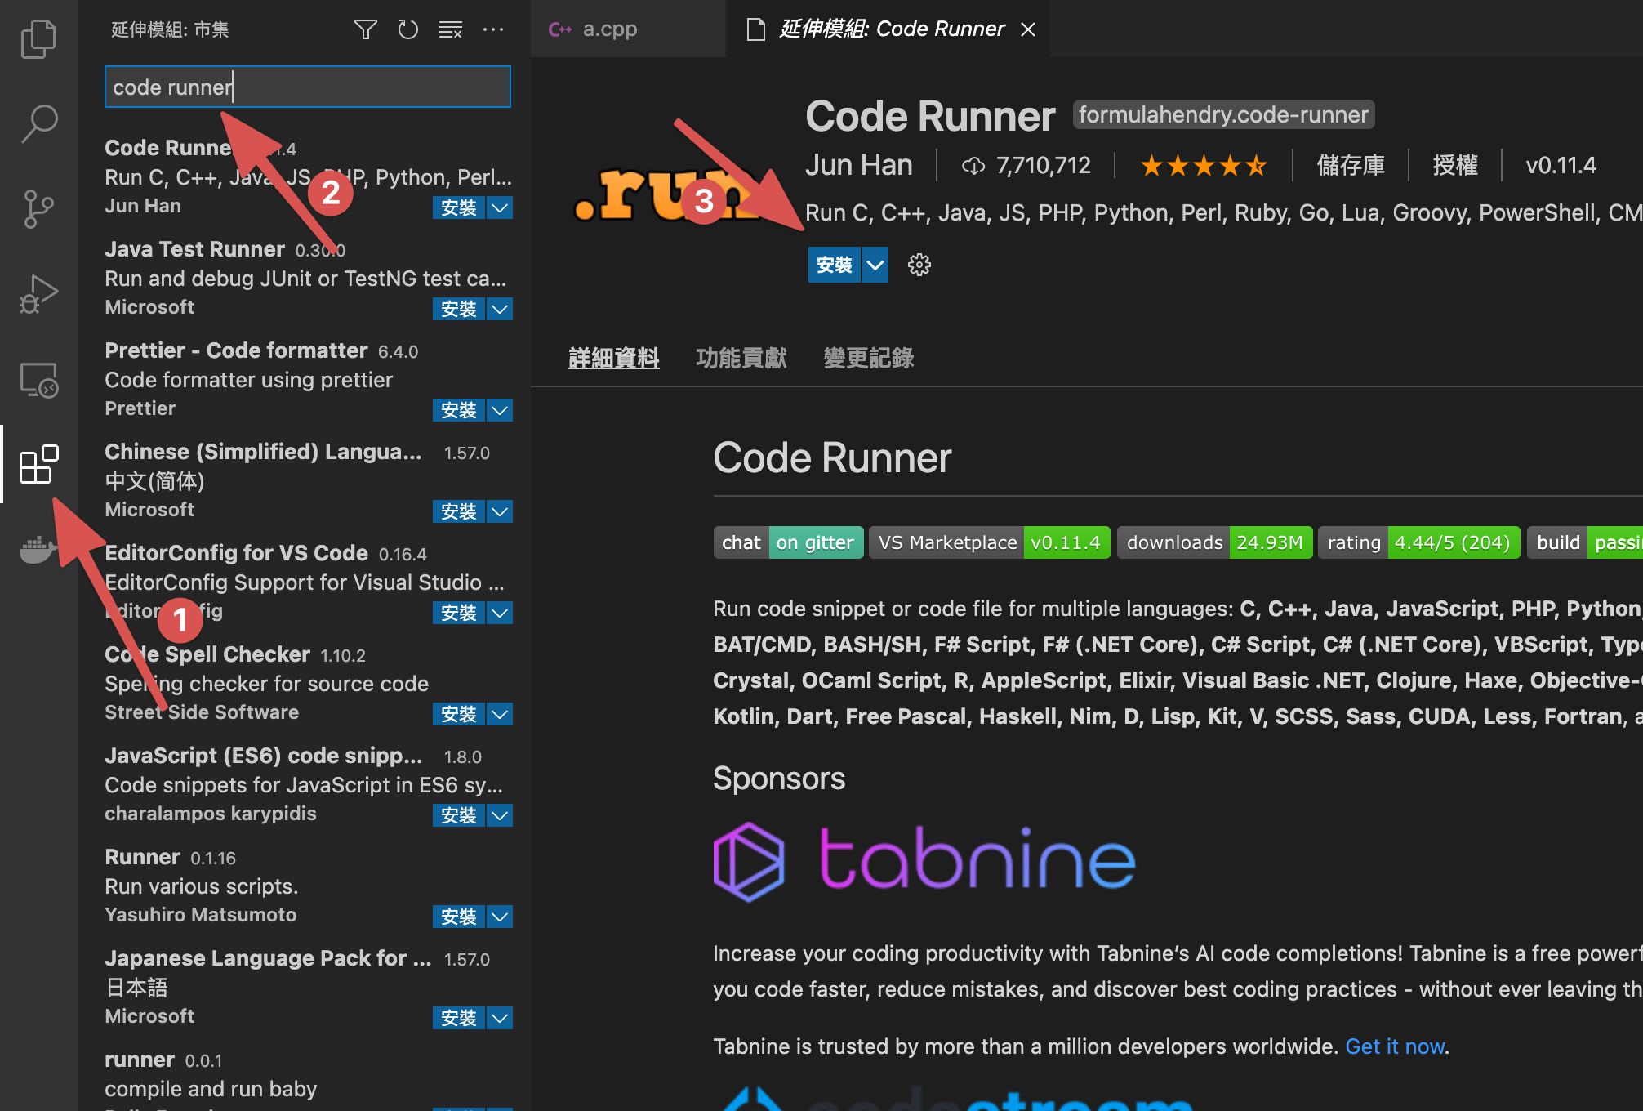Open extensions view more actions menu
The height and width of the screenshot is (1111, 1643).
493,30
